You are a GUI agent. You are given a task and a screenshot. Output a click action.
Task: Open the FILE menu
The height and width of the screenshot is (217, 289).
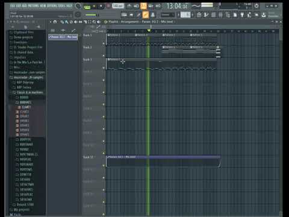[12, 6]
